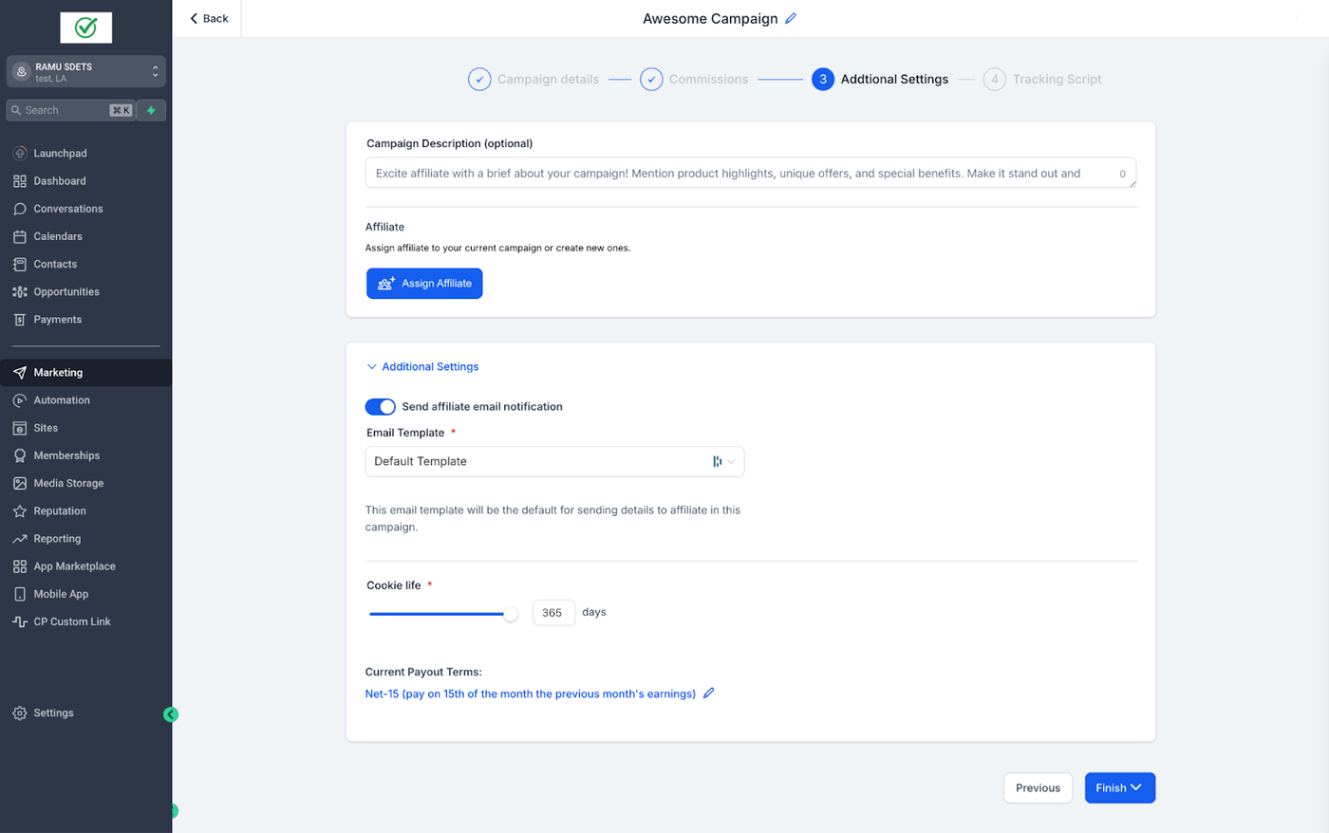Expand the RAMU SDETS account switcher

86,72
